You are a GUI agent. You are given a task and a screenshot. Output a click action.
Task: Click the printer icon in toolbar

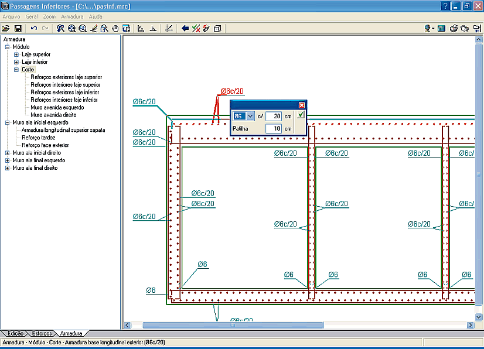click(x=454, y=28)
